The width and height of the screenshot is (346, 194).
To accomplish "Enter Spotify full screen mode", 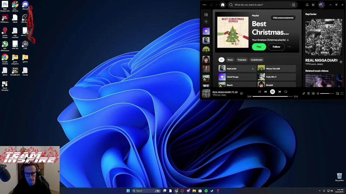I will pyautogui.click(x=342, y=93).
